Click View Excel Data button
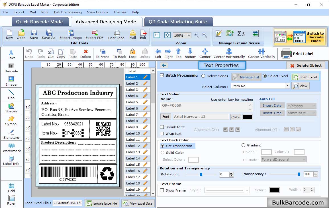 (x=138, y=203)
